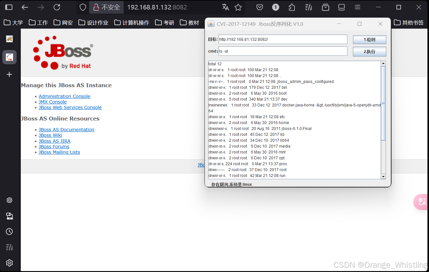Select the active JBoss tab icon in sidebar
The image size is (429, 272).
[x=9, y=57]
